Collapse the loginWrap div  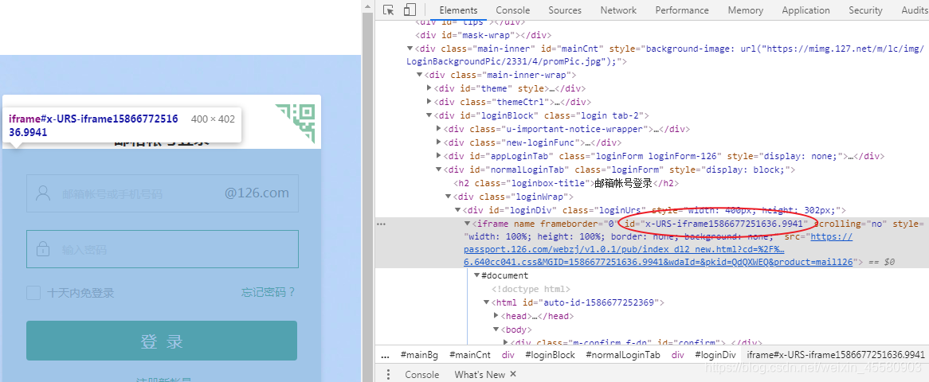point(449,197)
